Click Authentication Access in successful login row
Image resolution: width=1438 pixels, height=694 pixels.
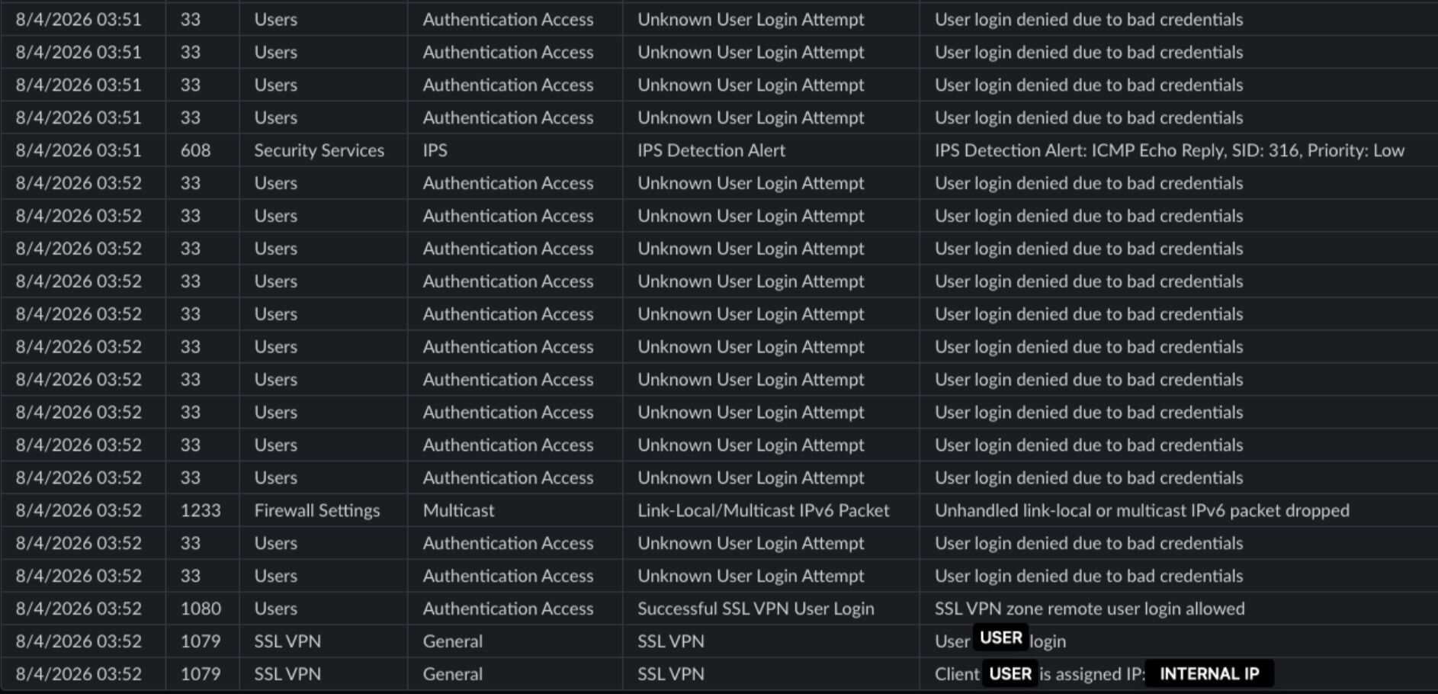point(508,609)
